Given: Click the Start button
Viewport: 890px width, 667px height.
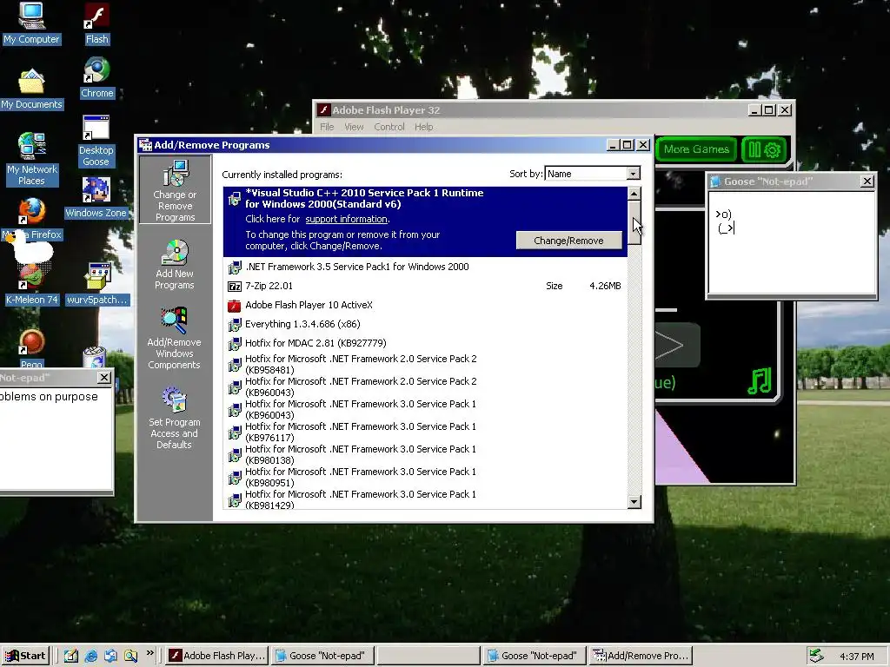Looking at the screenshot, I should coord(25,656).
